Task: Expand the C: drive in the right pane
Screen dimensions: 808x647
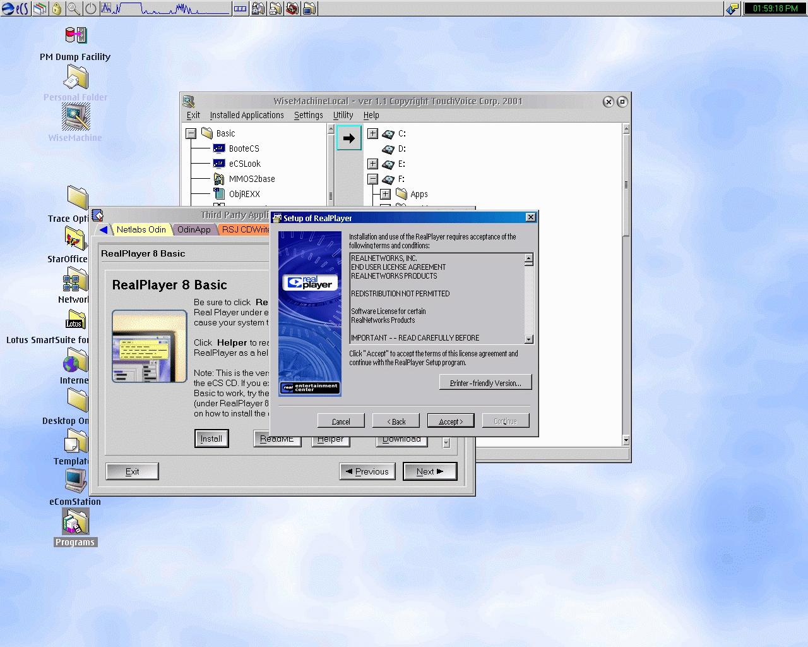Action: point(372,133)
